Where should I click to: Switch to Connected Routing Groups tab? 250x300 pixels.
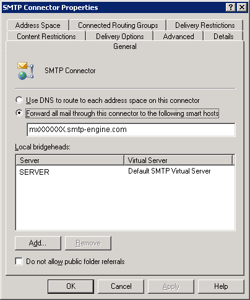[x=118, y=25]
